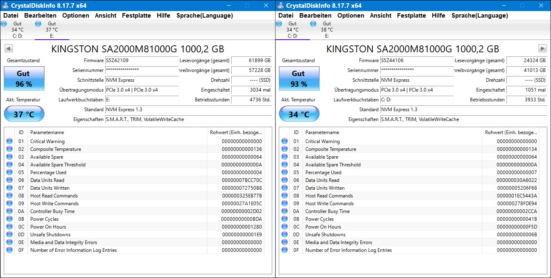Select the C: D: disk tab in left window

tap(17, 30)
